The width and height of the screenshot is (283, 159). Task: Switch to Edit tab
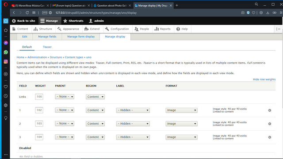click(25, 37)
